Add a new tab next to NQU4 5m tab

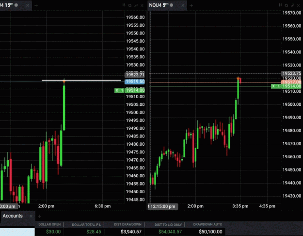point(191,6)
